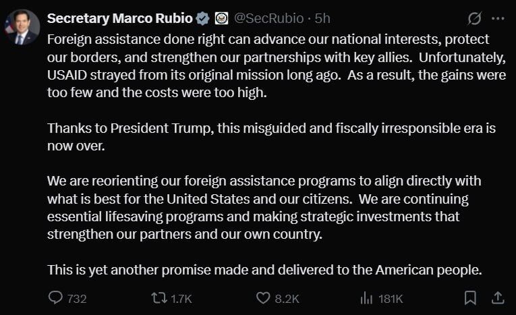This screenshot has height=315, width=516.
Task: Click the share upload arrow icon
Action: tap(497, 297)
